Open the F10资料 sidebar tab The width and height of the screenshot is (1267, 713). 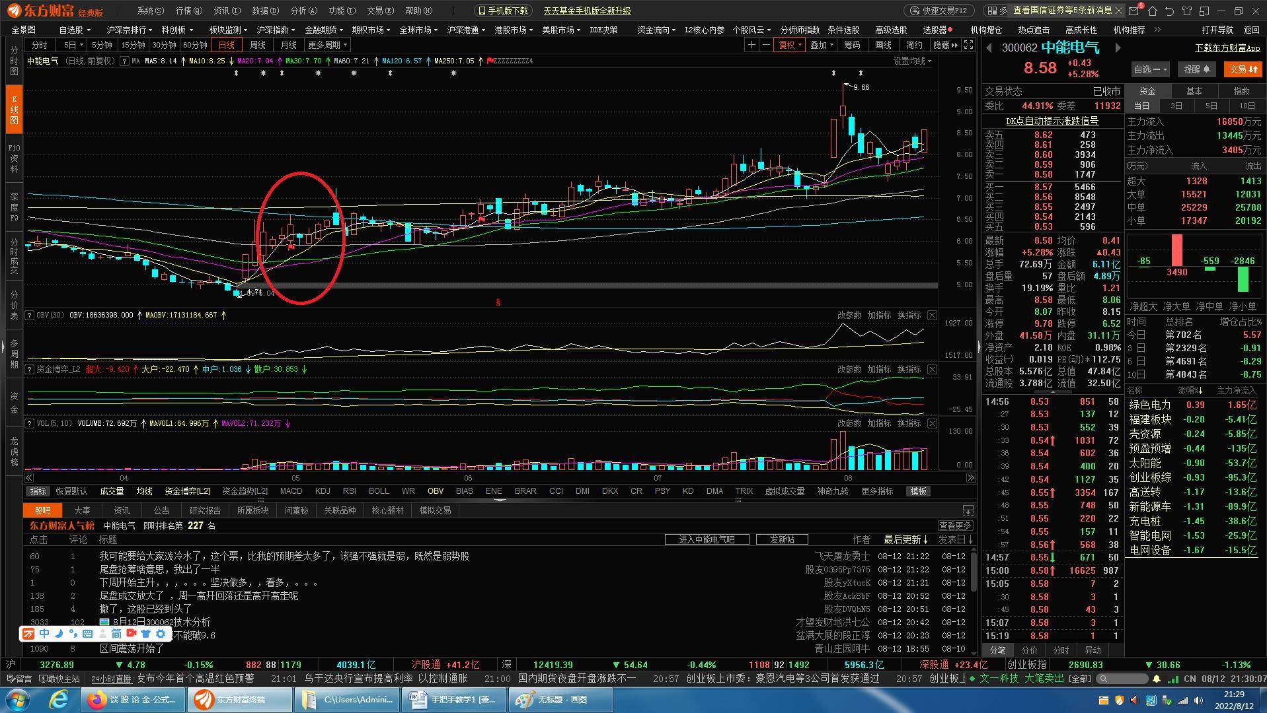point(14,159)
